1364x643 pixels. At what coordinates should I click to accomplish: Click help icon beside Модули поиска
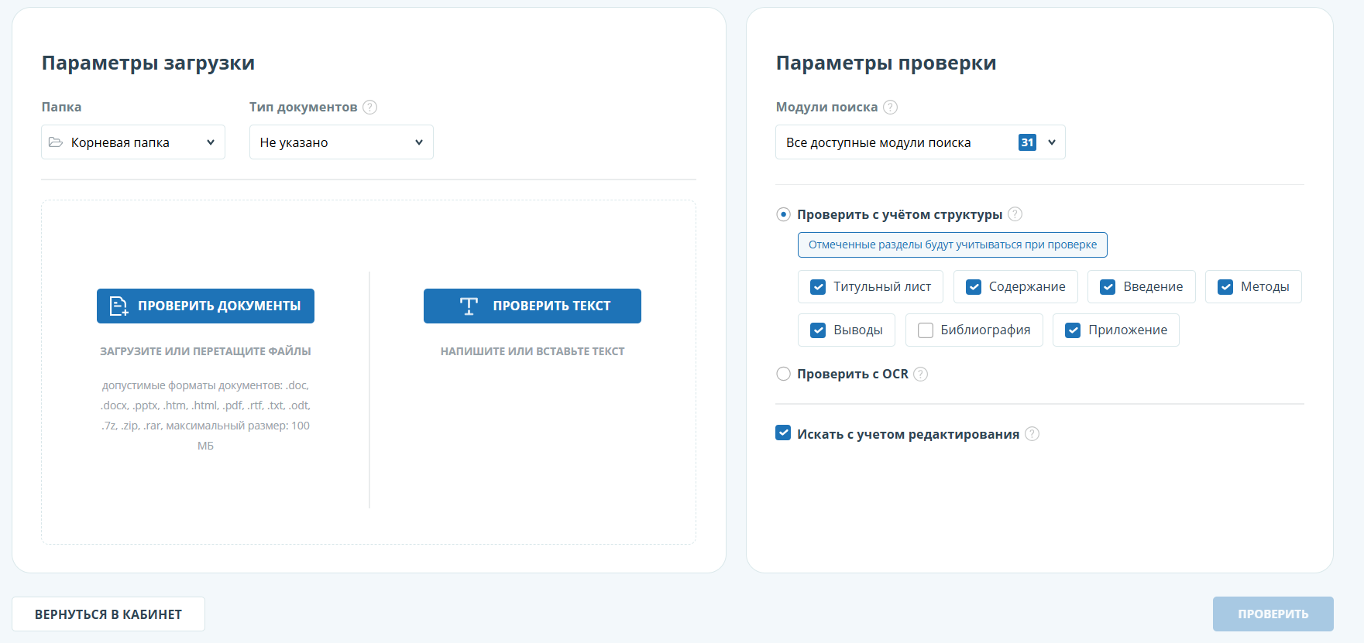tap(891, 108)
